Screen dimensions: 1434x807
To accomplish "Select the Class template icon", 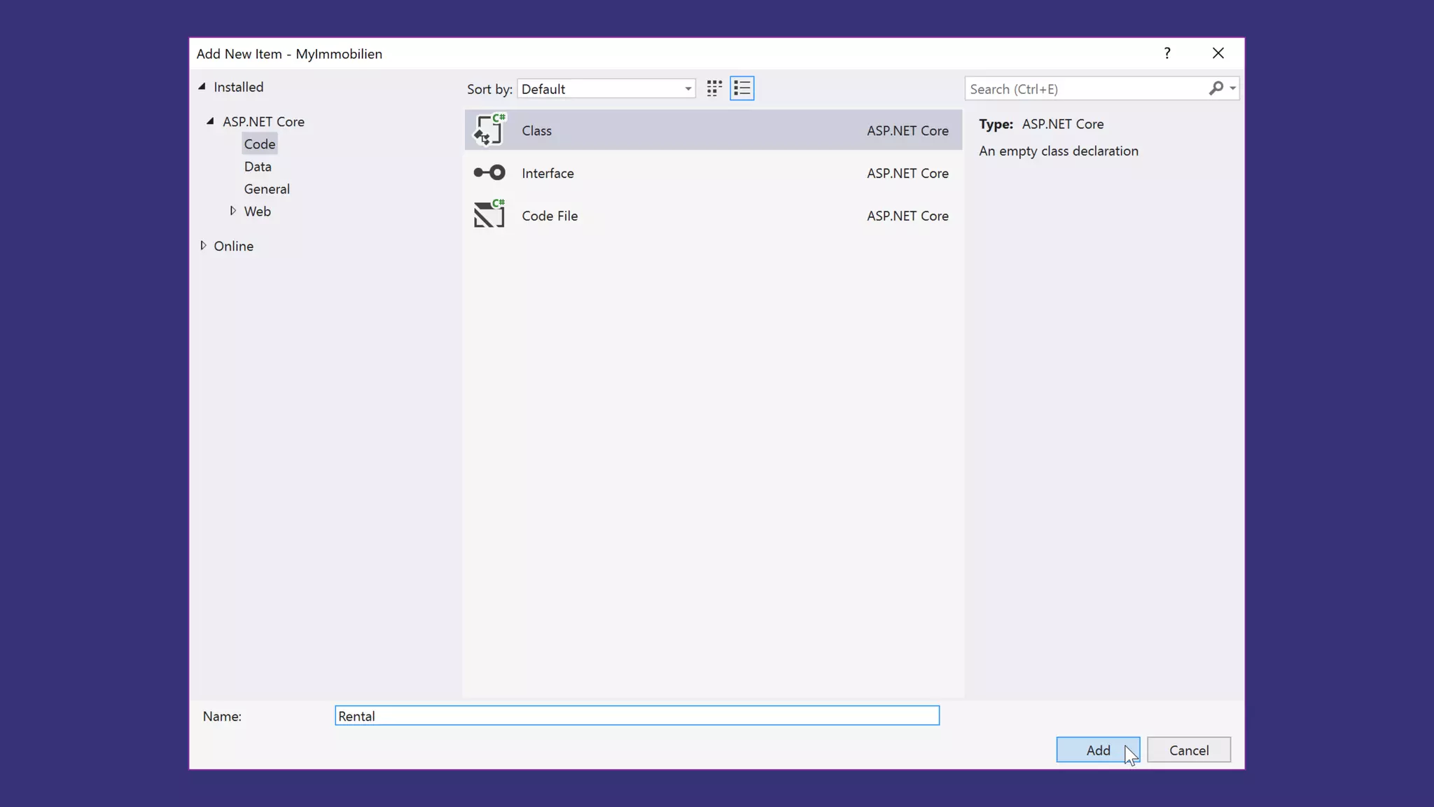I will click(489, 130).
